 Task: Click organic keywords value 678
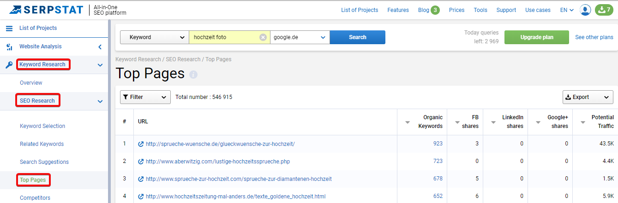click(438, 179)
